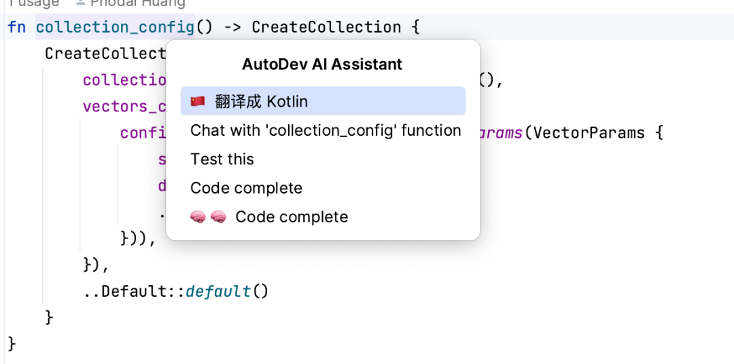734x364 pixels.
Task: Click the VectorParams struct name
Action: 589,133
